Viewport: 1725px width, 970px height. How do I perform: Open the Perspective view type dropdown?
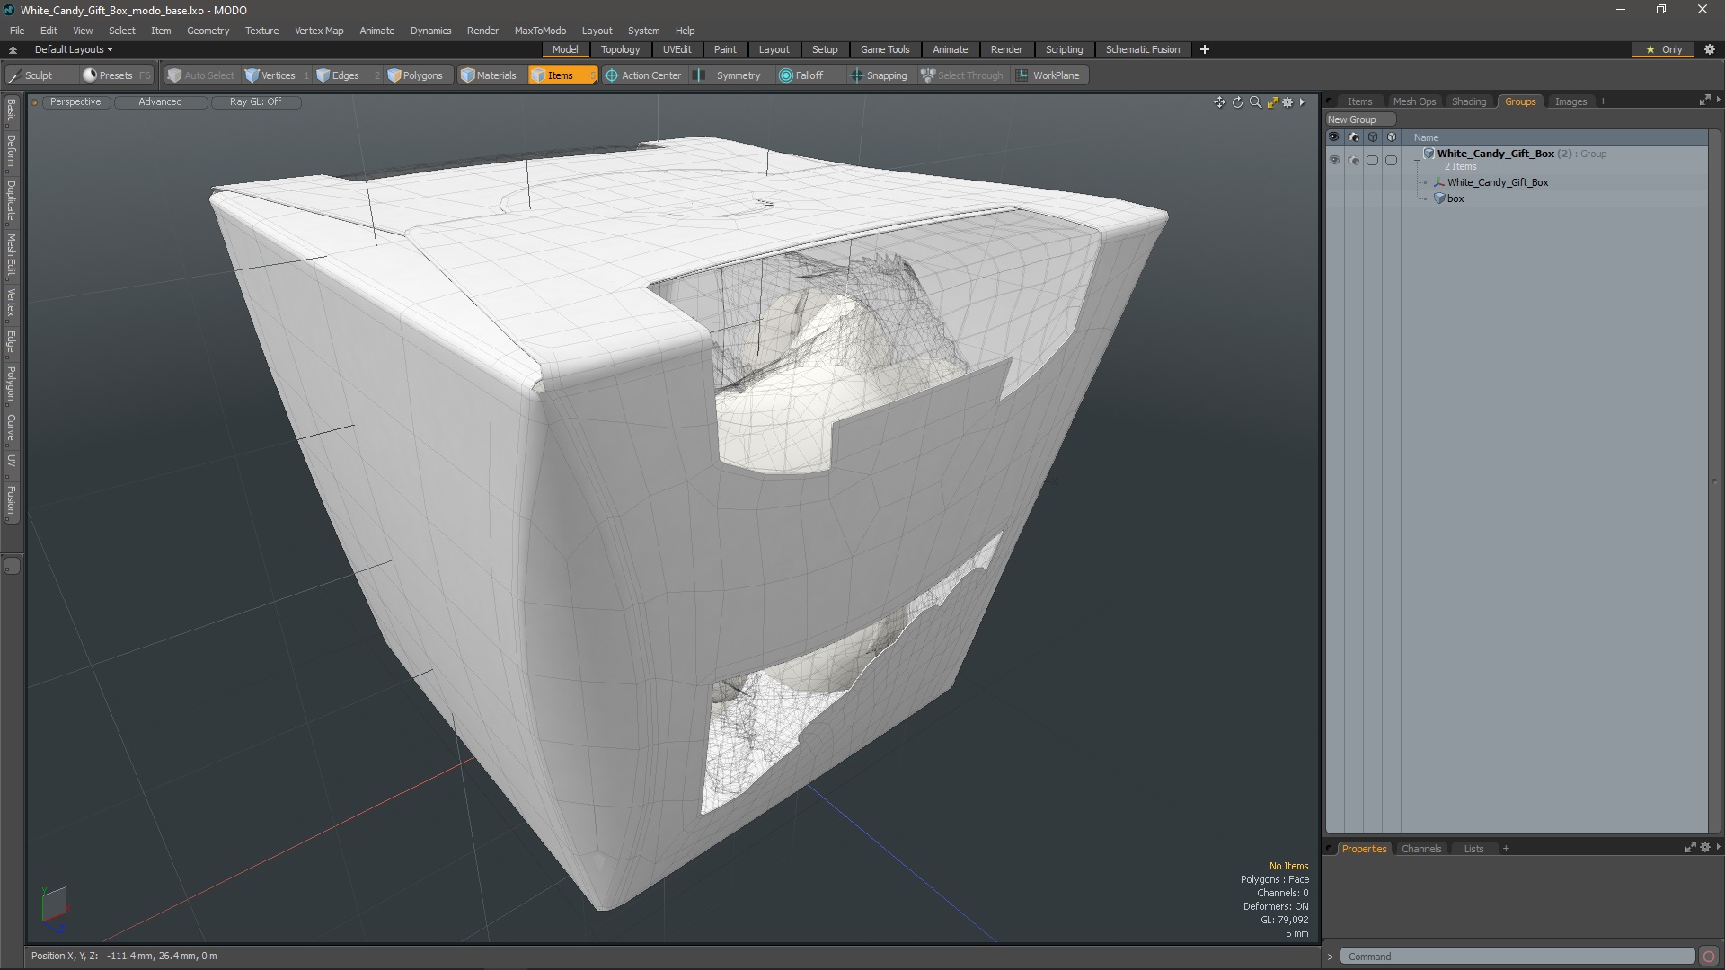[75, 102]
